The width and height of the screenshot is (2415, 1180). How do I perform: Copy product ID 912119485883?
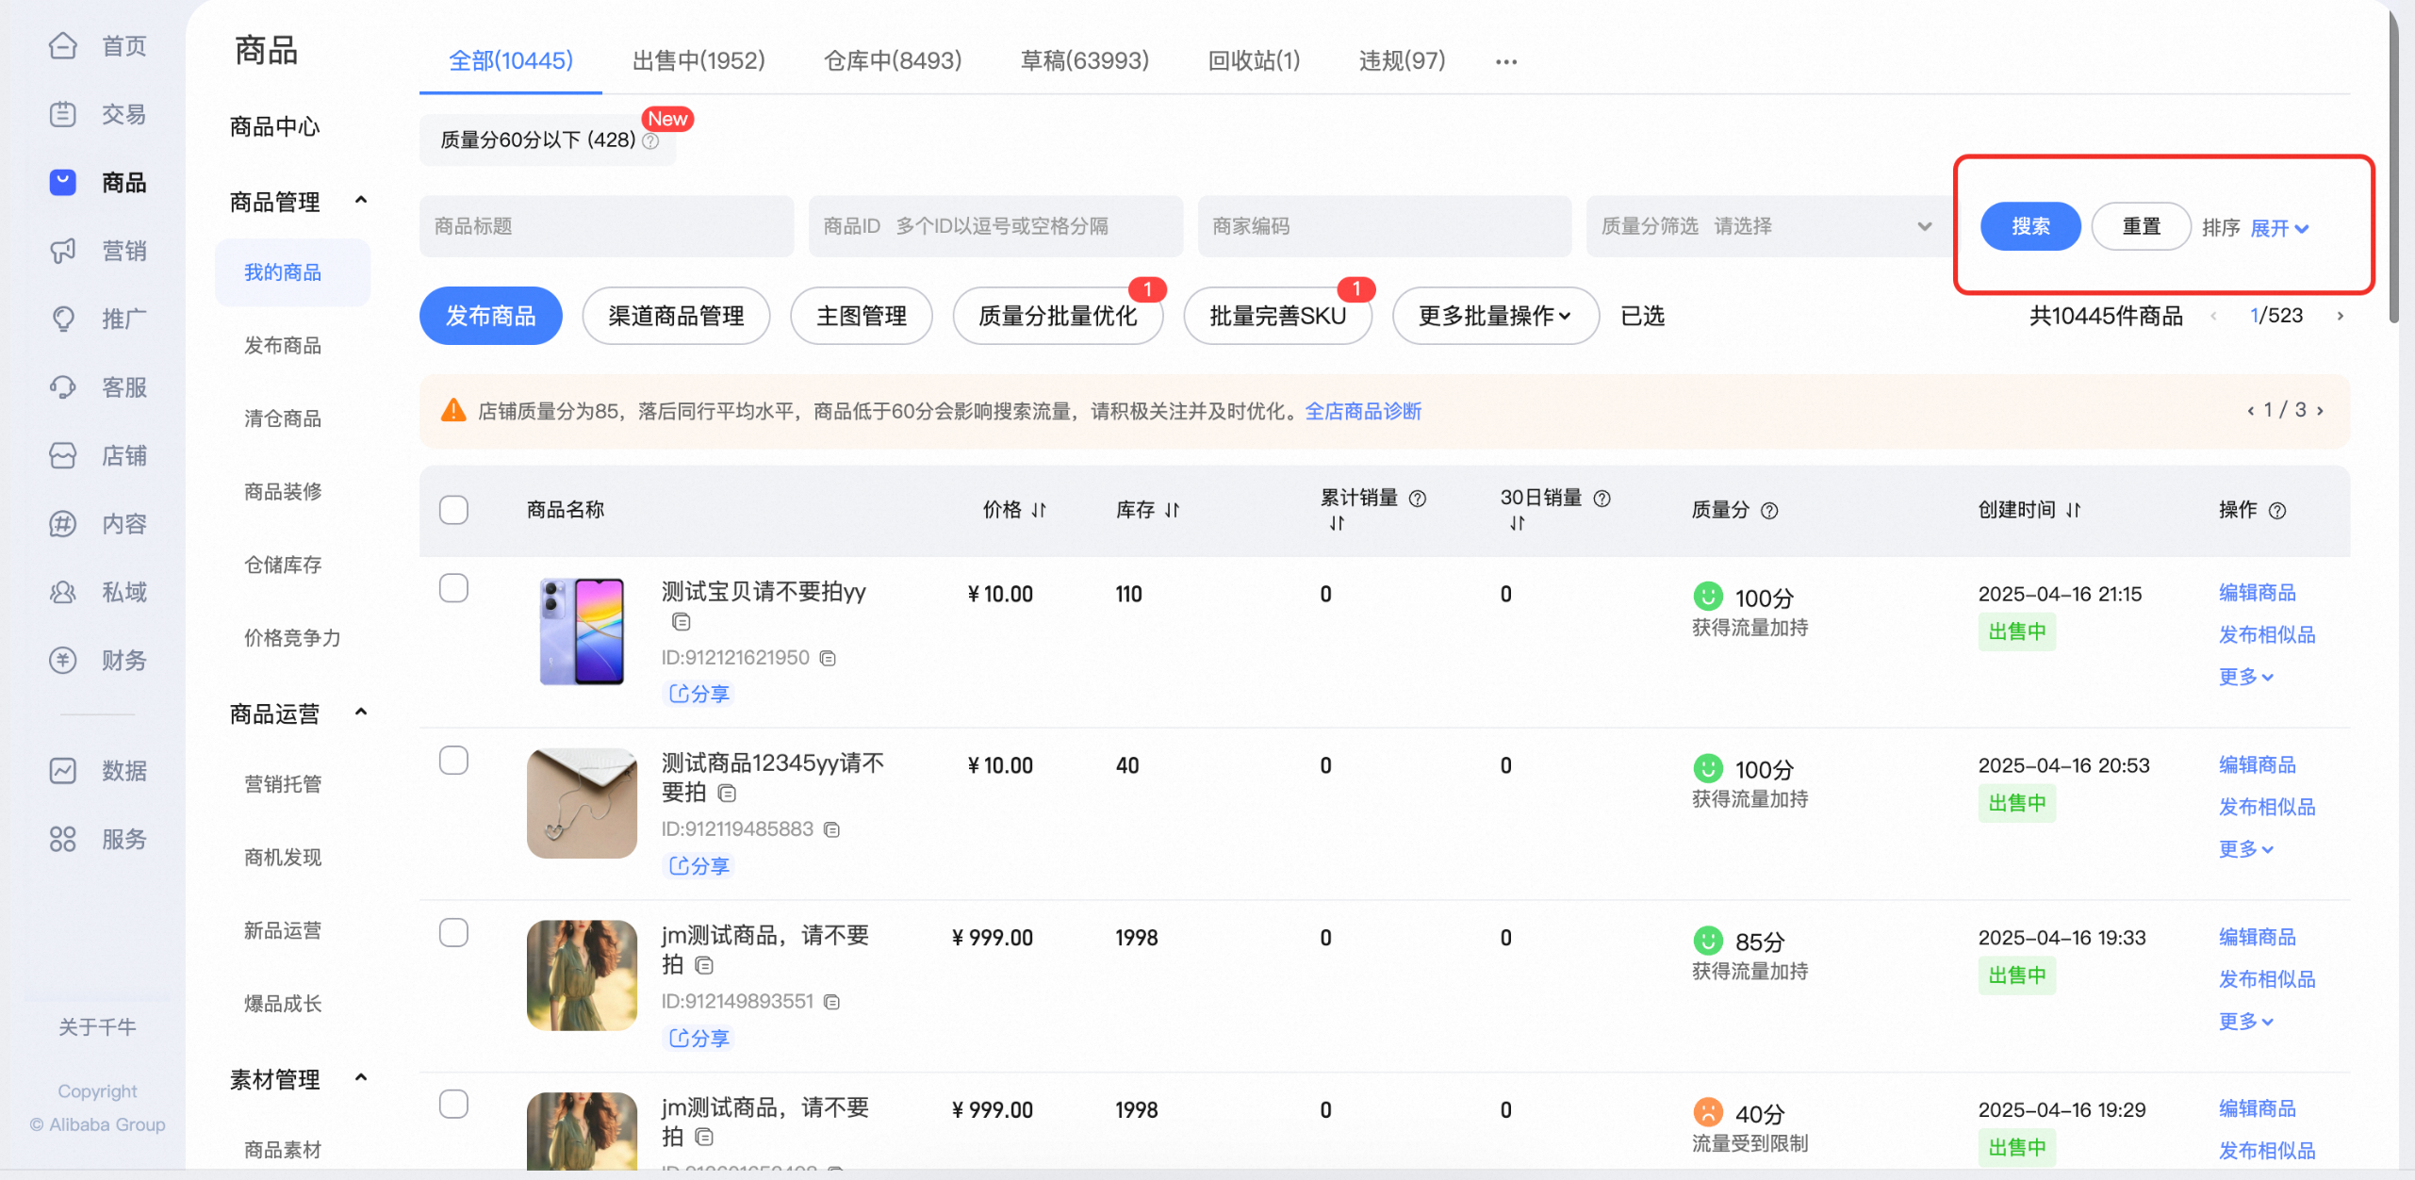pos(831,829)
